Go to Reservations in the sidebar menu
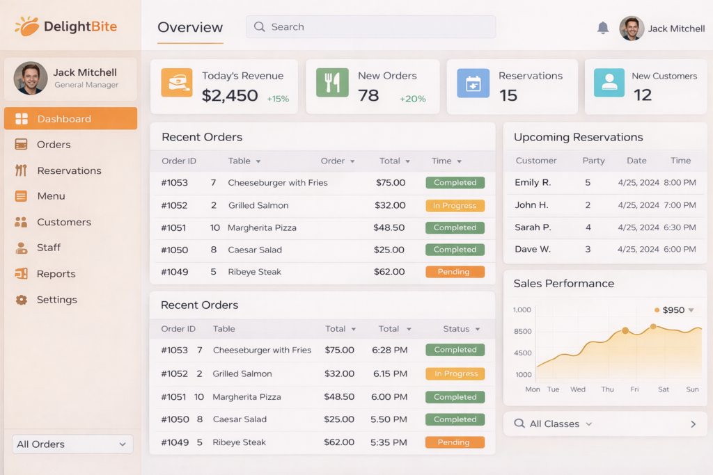This screenshot has height=475, width=713. click(69, 170)
